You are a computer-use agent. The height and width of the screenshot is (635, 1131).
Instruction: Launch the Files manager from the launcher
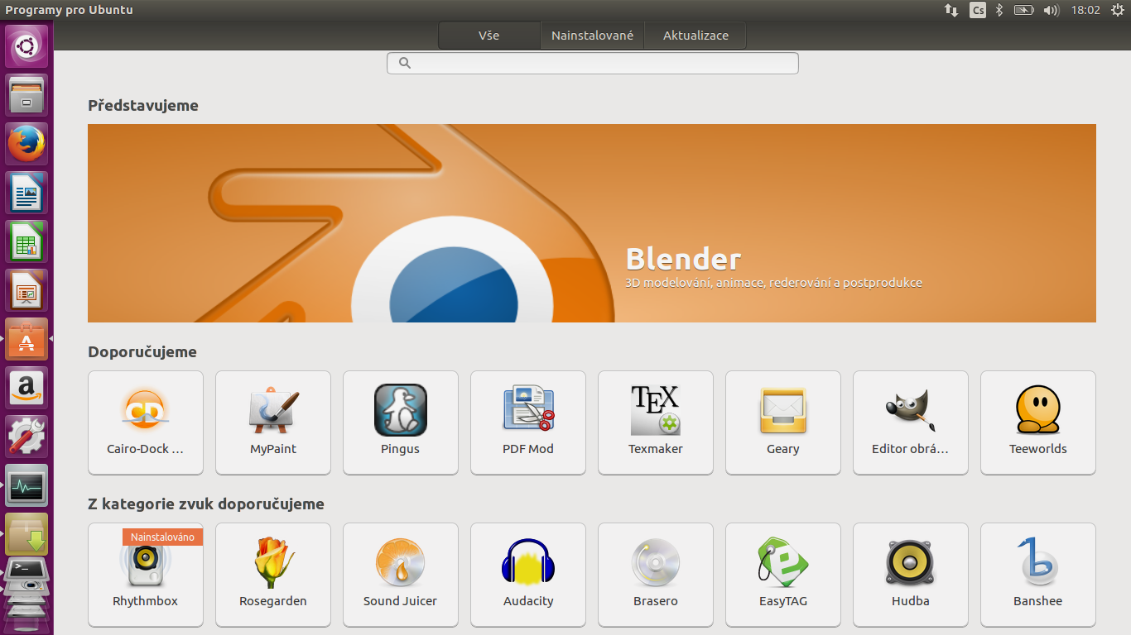pos(26,95)
